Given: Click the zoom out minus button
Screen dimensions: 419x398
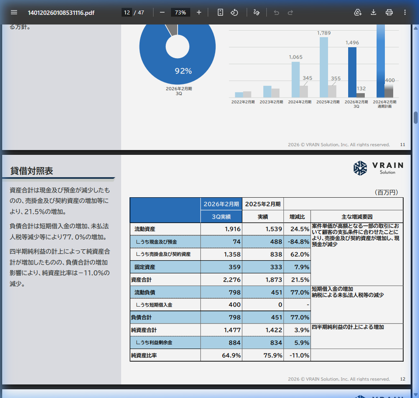Looking at the screenshot, I should click(x=162, y=12).
